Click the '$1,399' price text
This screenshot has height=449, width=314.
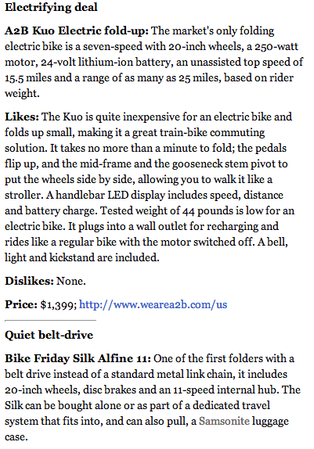click(x=59, y=305)
